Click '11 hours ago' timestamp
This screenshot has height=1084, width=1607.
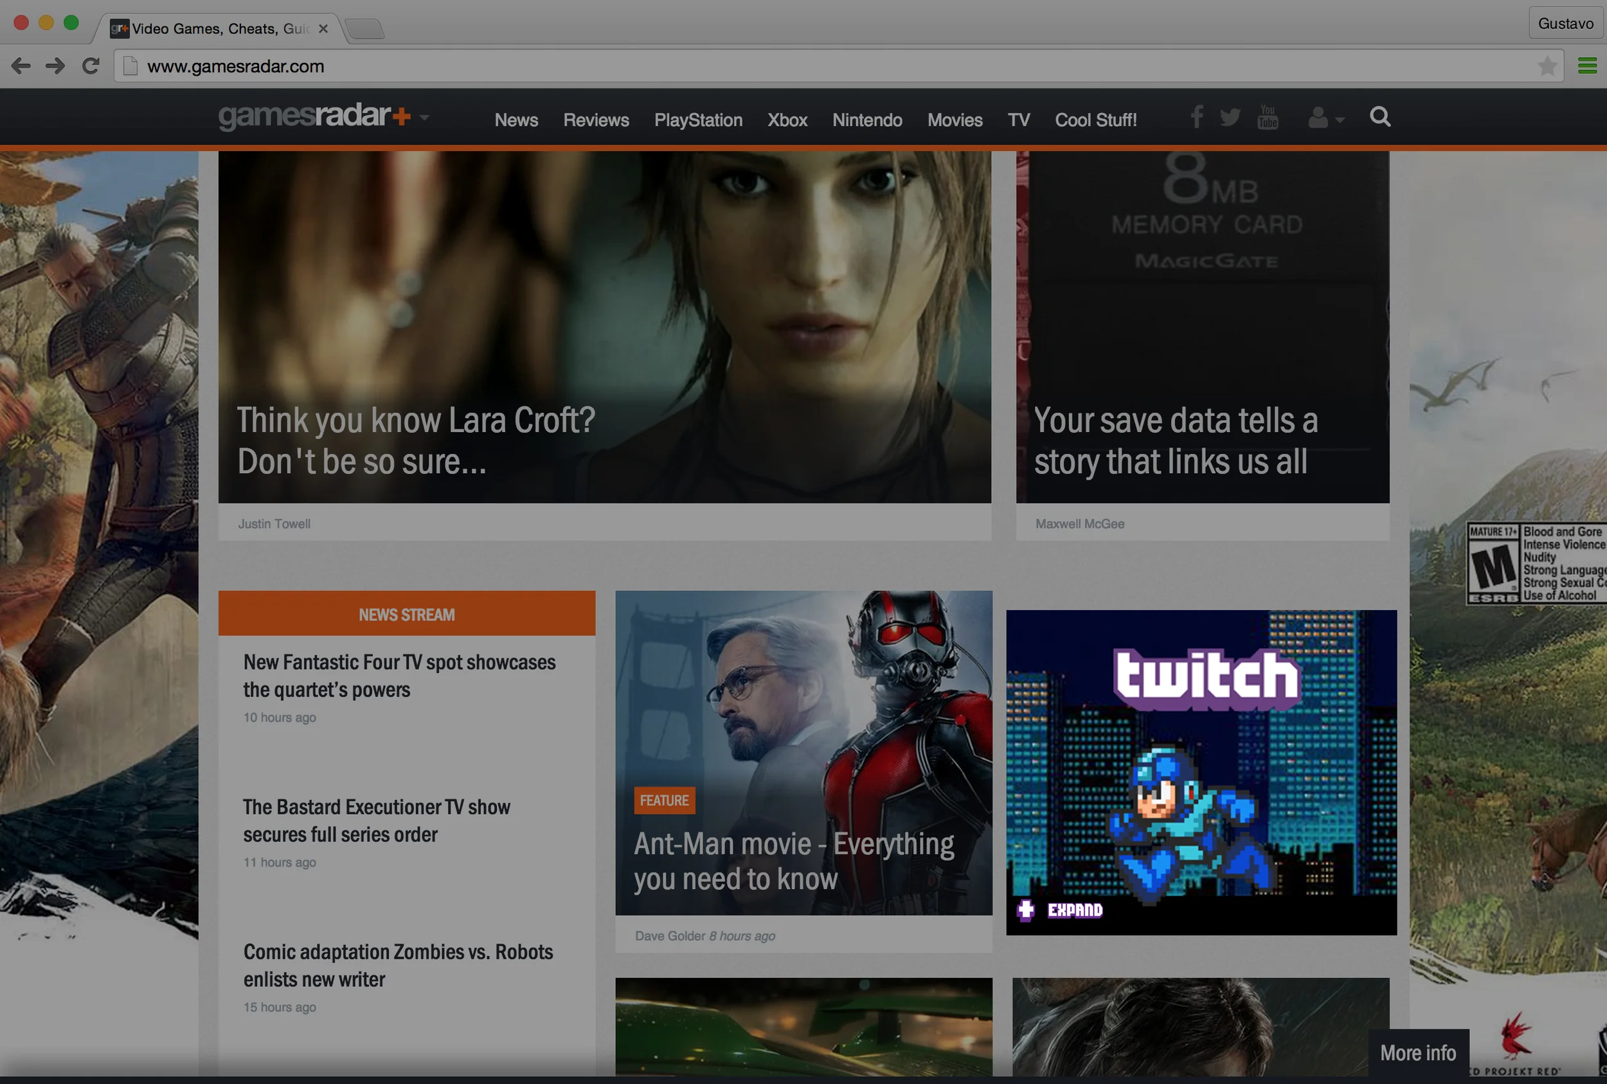tap(280, 863)
